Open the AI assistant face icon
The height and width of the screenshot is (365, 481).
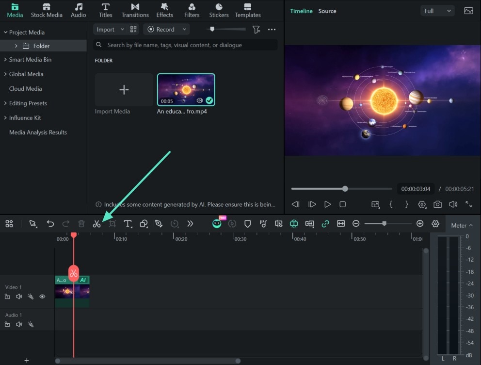217,223
